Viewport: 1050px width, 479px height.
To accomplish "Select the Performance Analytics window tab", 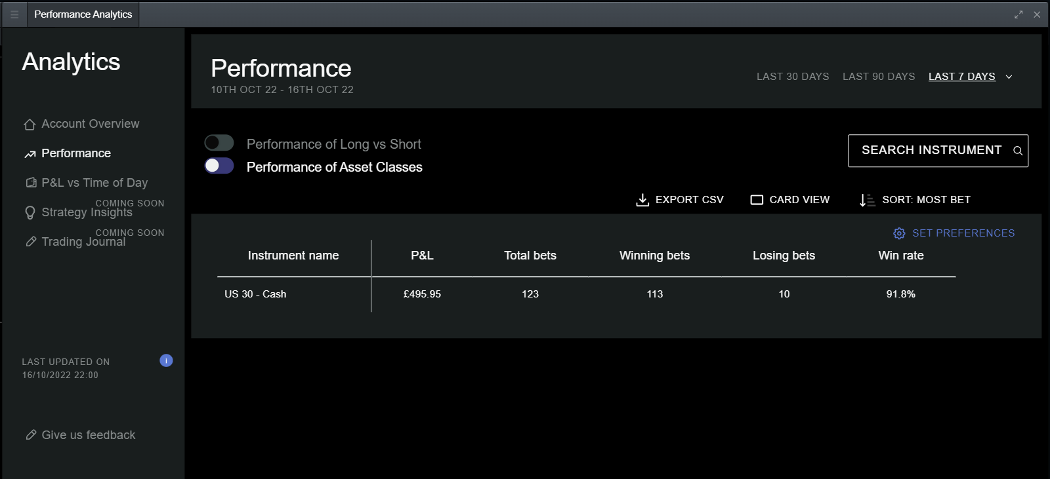I will click(x=83, y=14).
